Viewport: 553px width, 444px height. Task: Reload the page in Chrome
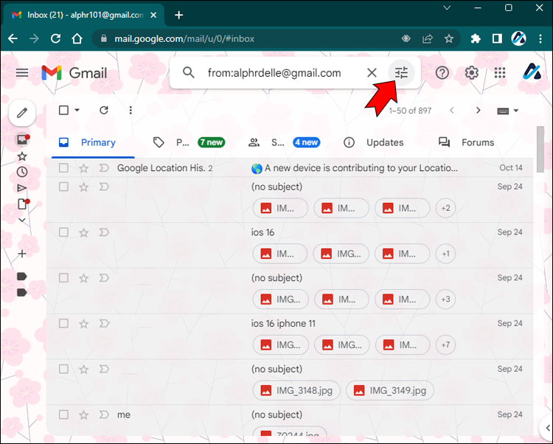[55, 38]
